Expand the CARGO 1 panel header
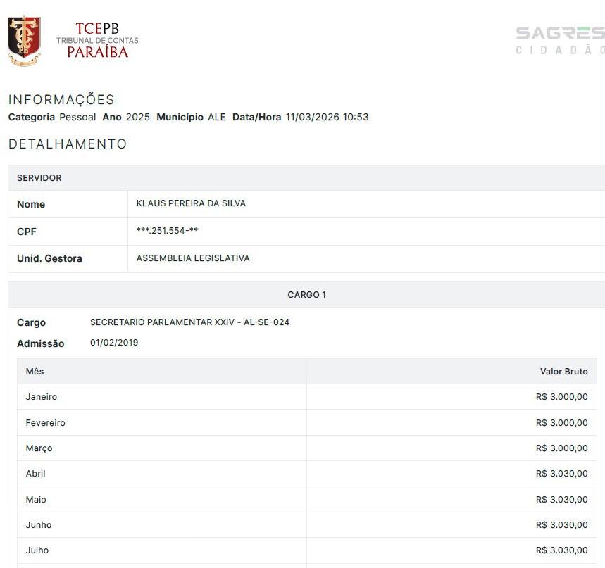605x568 pixels. [x=306, y=294]
